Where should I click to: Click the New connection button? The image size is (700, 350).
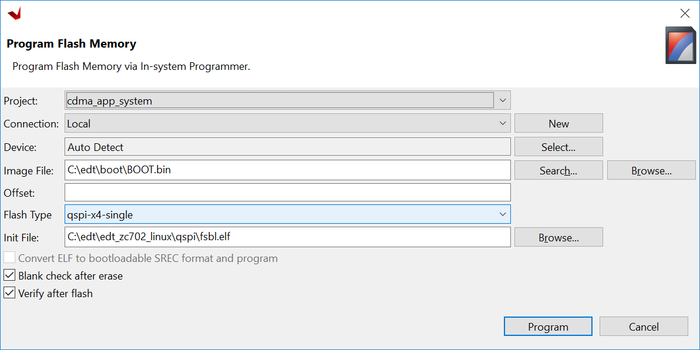pyautogui.click(x=558, y=123)
